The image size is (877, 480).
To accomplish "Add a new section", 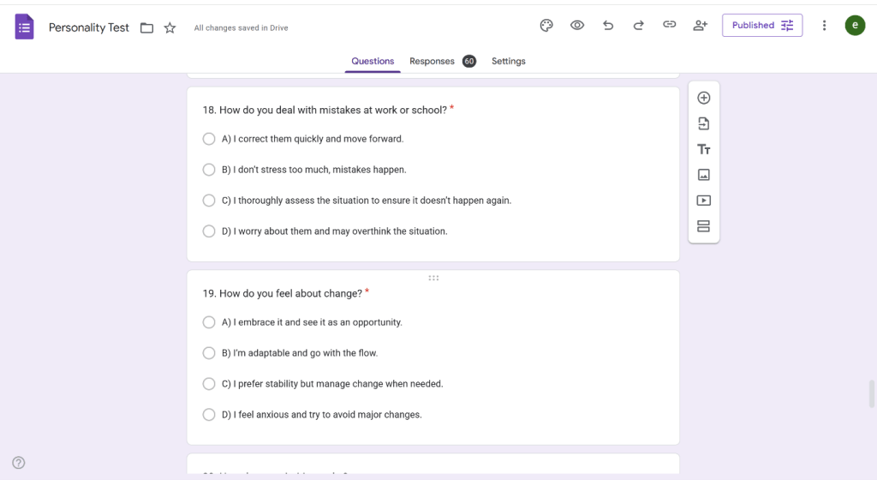I will [x=704, y=226].
